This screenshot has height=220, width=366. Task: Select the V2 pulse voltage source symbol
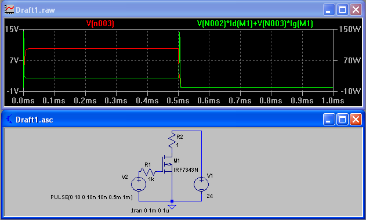point(139,184)
